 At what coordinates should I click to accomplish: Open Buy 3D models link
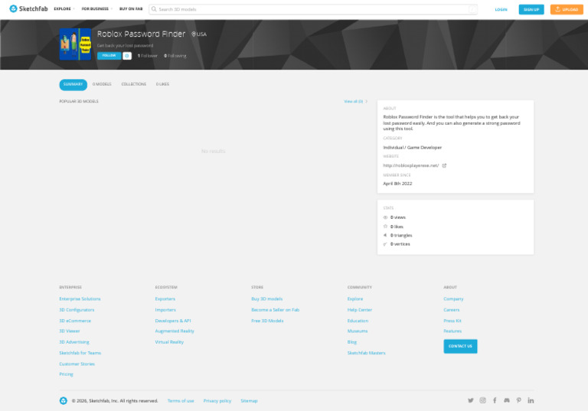[x=267, y=299]
